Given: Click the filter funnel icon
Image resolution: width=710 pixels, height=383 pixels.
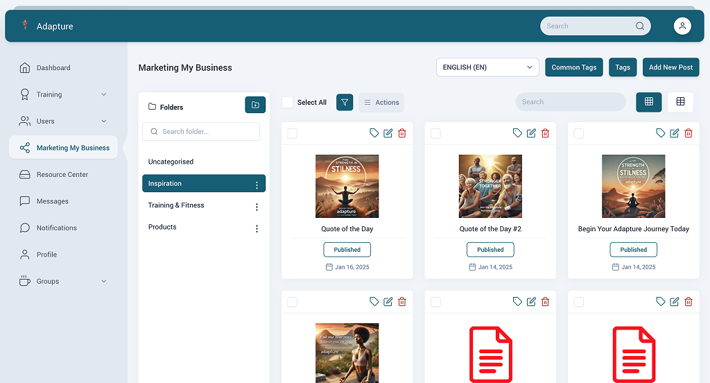Looking at the screenshot, I should tap(345, 102).
